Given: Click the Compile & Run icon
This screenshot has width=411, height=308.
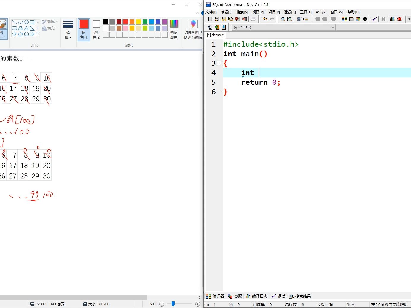Looking at the screenshot, I should 358,19.
